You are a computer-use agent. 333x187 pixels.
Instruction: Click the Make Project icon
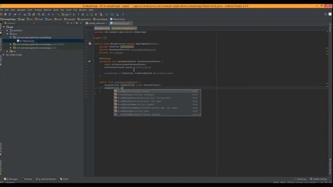58,15
